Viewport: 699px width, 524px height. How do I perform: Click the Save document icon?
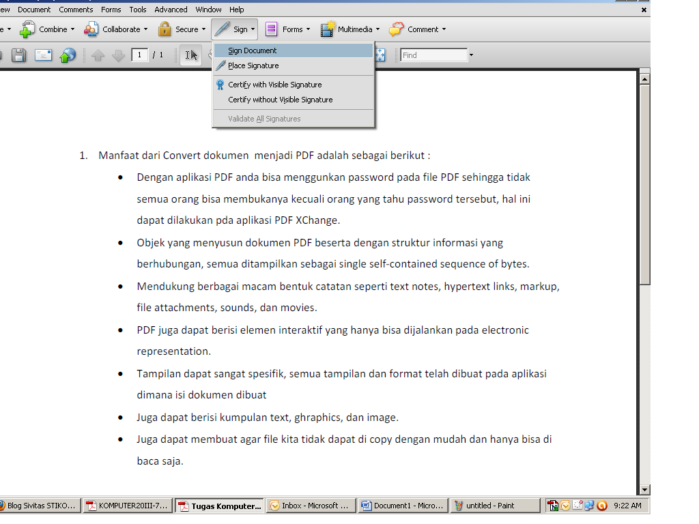pos(19,55)
